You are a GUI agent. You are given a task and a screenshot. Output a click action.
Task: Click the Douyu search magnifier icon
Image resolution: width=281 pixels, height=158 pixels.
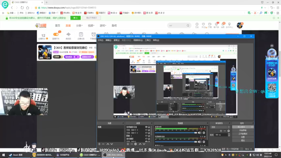point(188,26)
